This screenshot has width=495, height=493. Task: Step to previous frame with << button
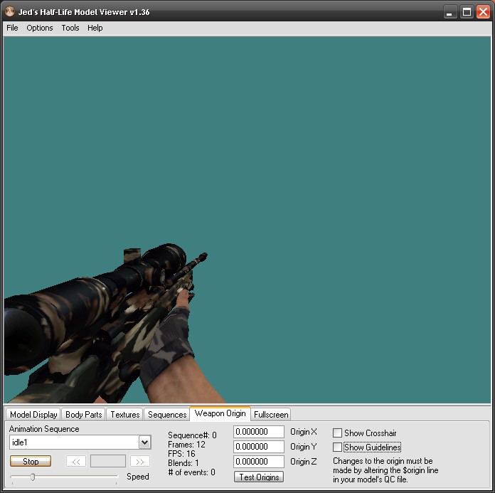point(76,462)
